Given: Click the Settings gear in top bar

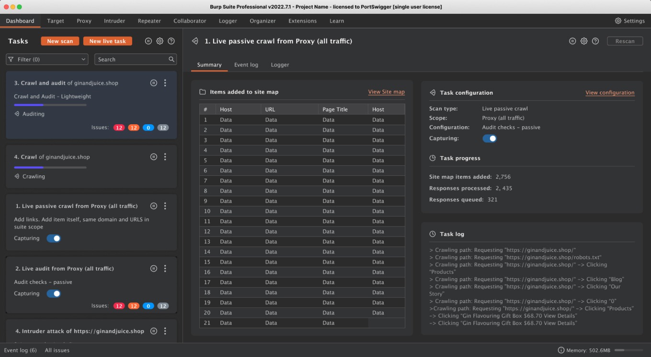Looking at the screenshot, I should pos(618,21).
